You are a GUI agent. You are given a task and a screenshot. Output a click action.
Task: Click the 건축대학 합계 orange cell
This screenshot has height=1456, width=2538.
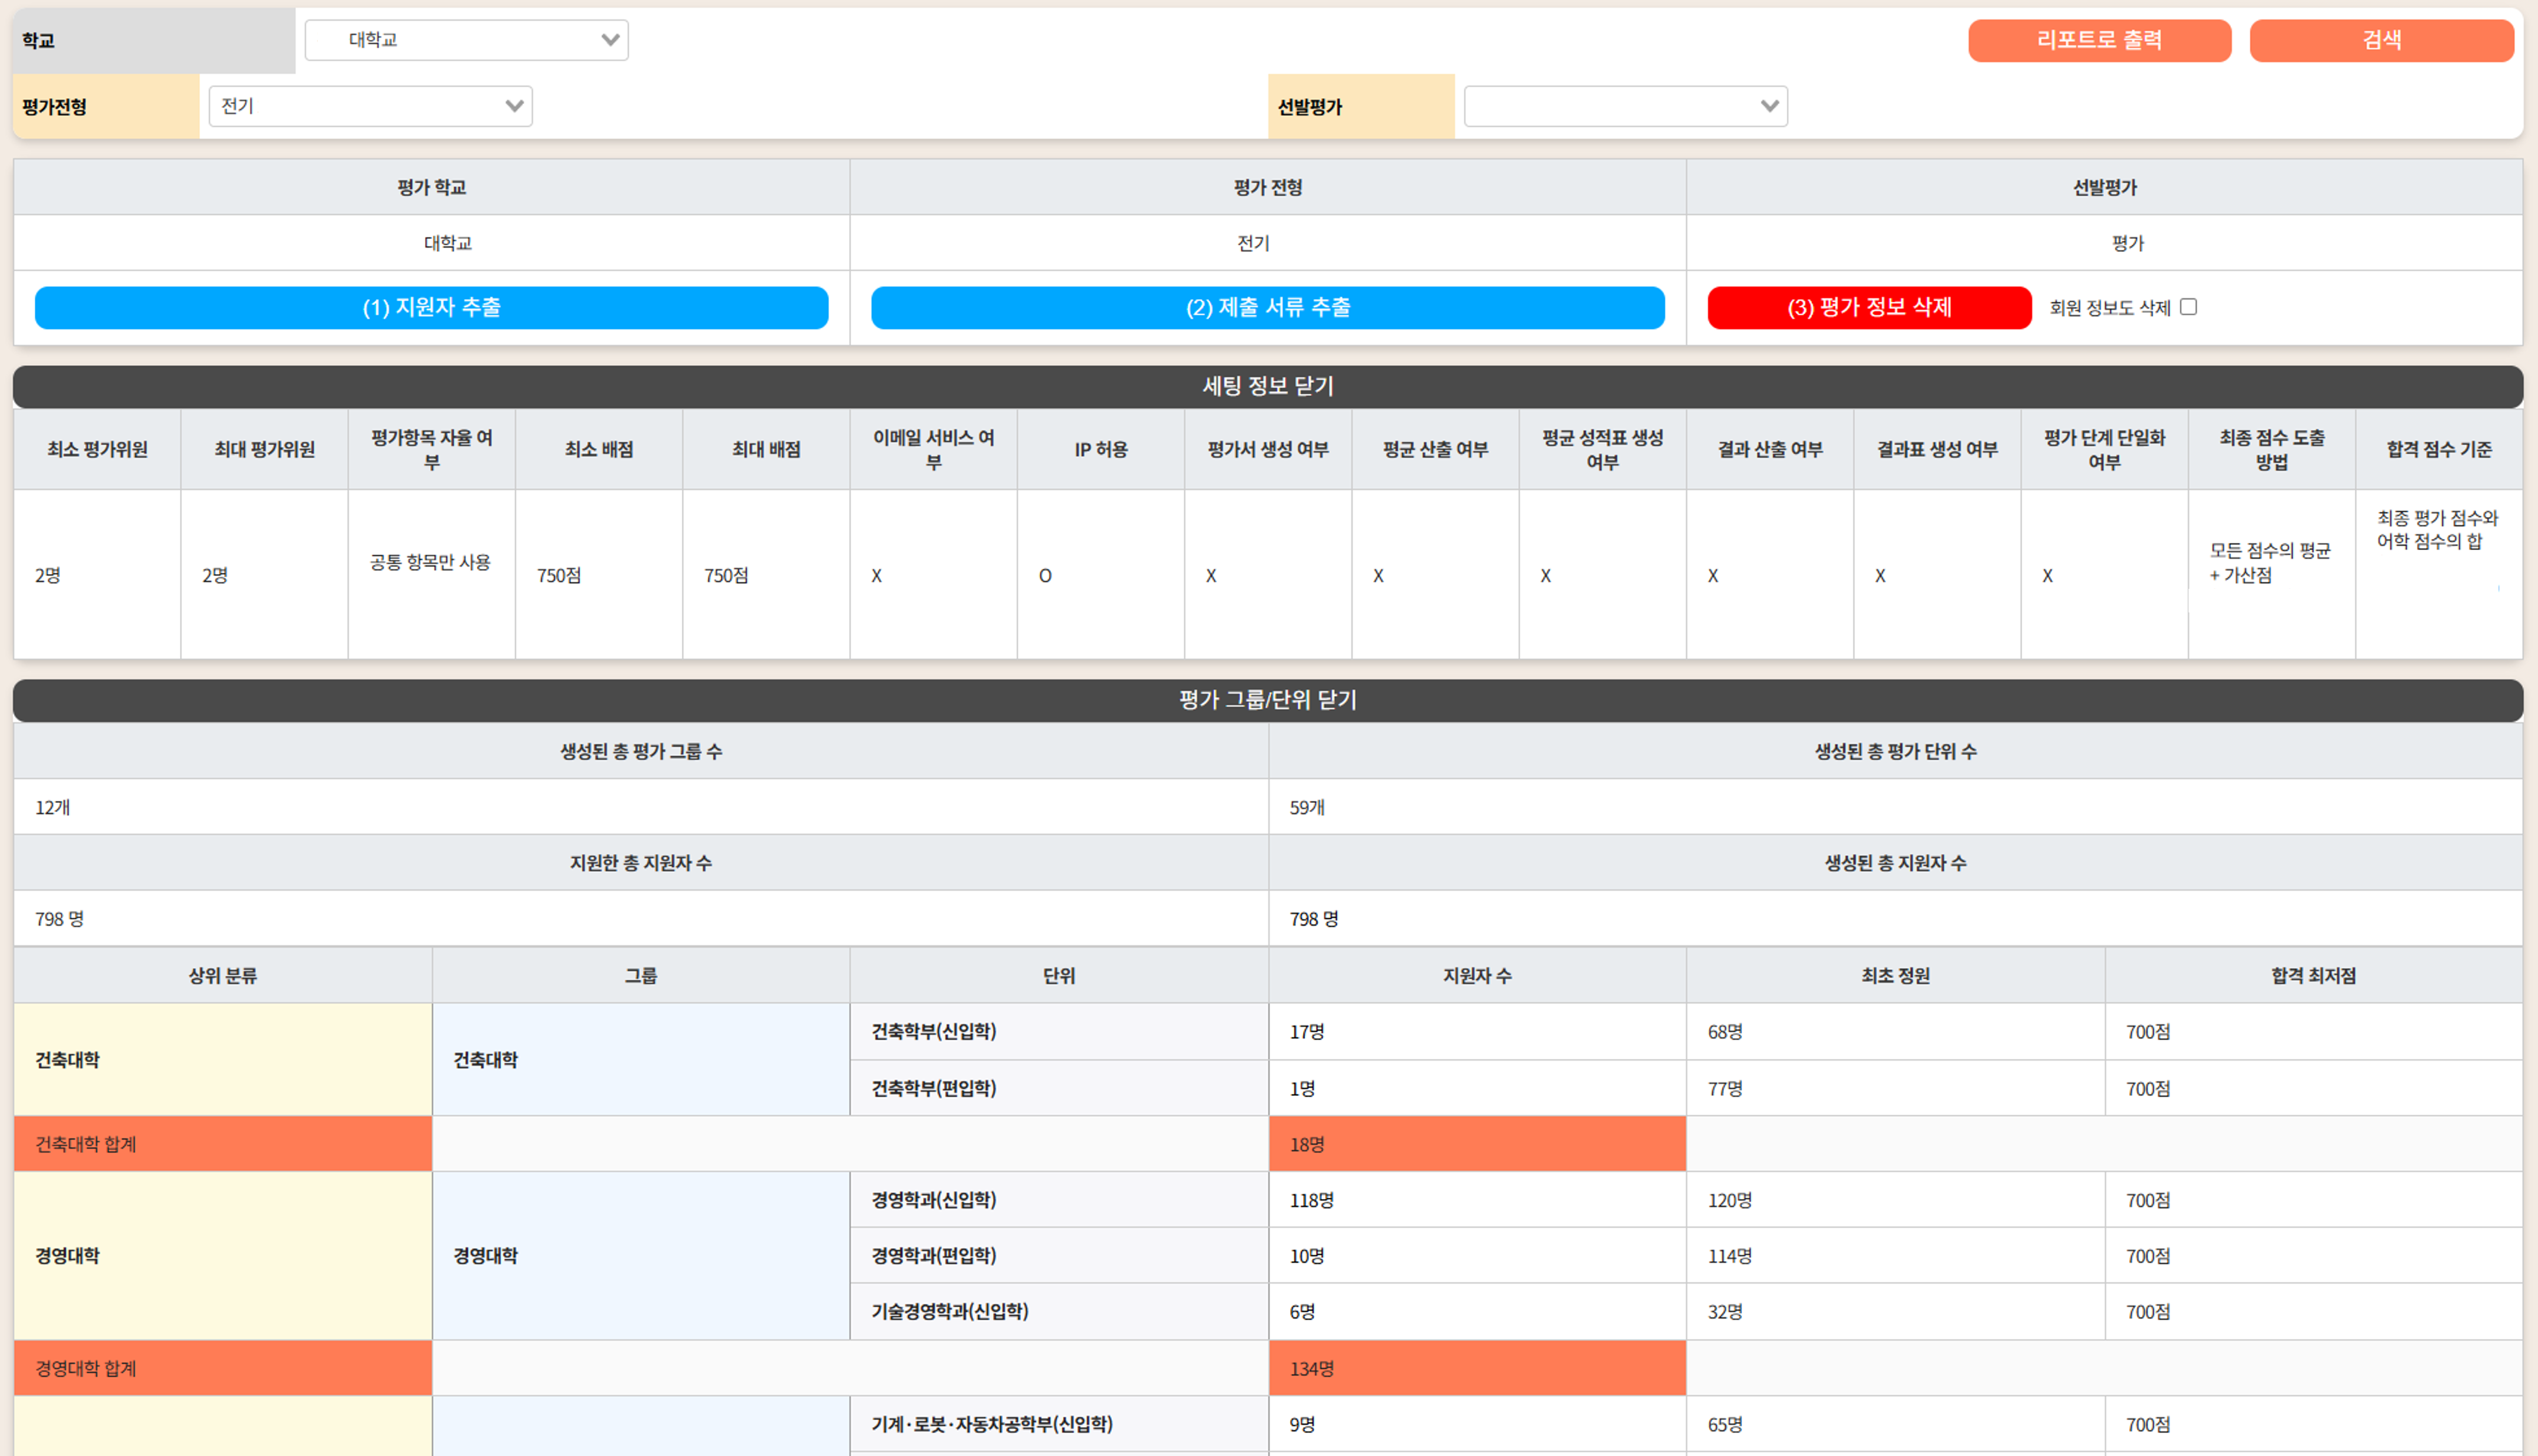click(x=222, y=1144)
